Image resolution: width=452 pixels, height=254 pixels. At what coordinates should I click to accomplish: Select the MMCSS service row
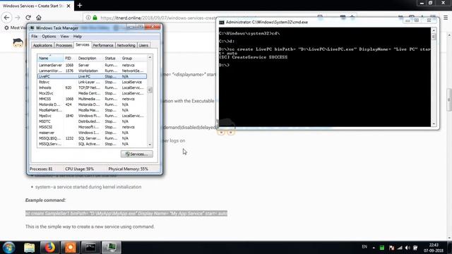92,99
